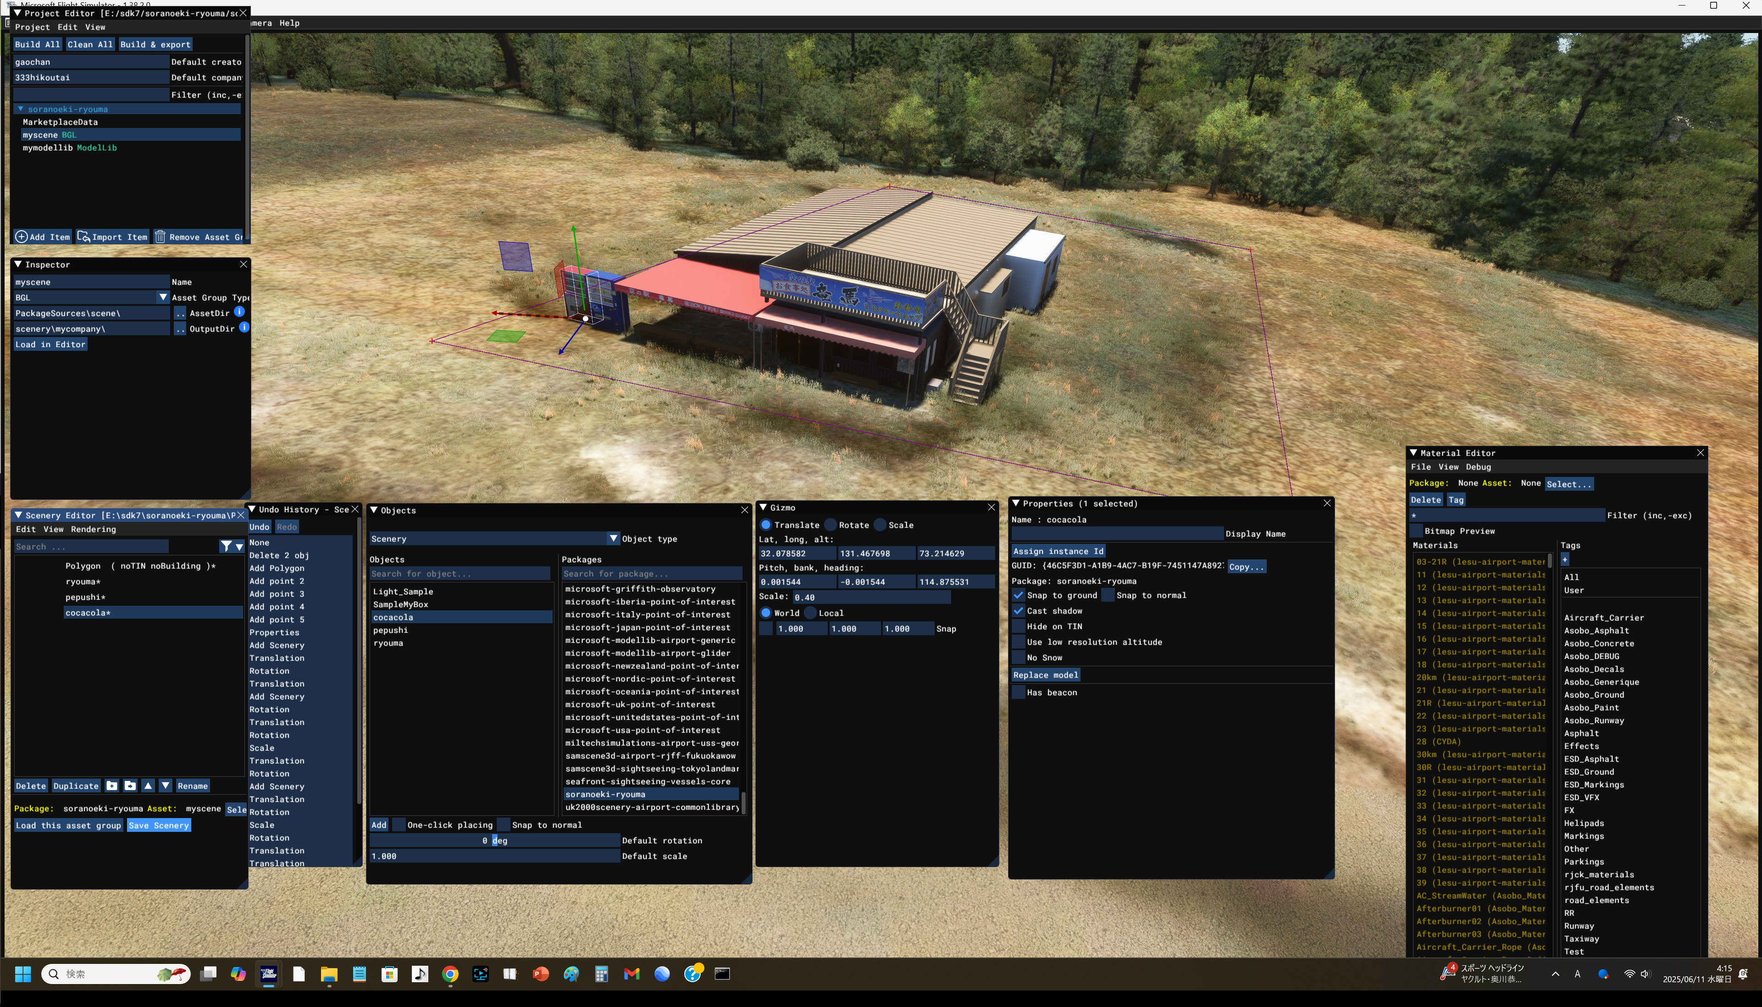Collapse the Inspector panel with its triangle

point(18,264)
